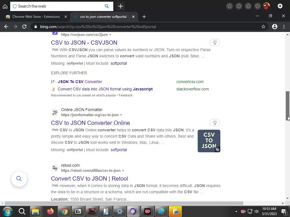
Task: Click the fourth star shortcut icon next to avatar
Action: (x=257, y=6)
